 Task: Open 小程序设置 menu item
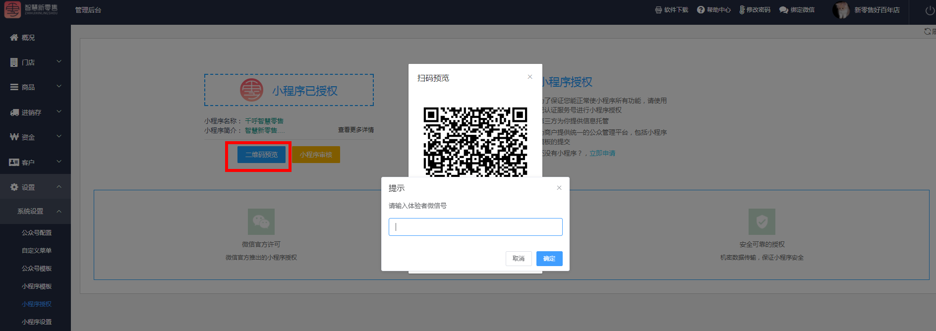[37, 322]
